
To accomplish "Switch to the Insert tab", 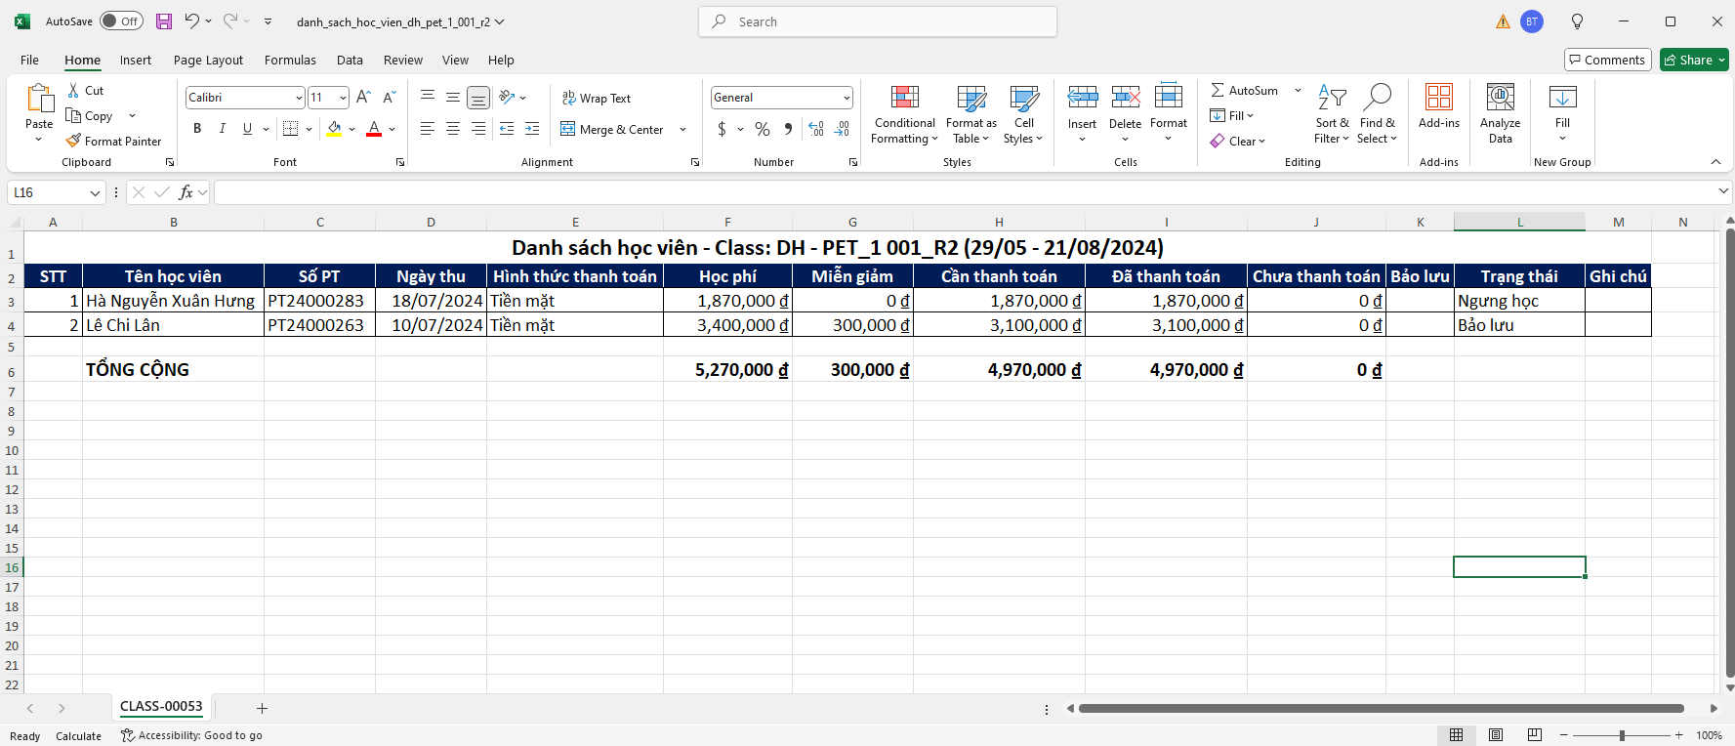I will [x=136, y=60].
